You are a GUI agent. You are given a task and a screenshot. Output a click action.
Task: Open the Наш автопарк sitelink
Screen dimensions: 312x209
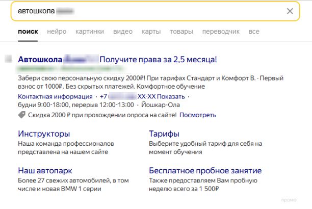(x=45, y=171)
